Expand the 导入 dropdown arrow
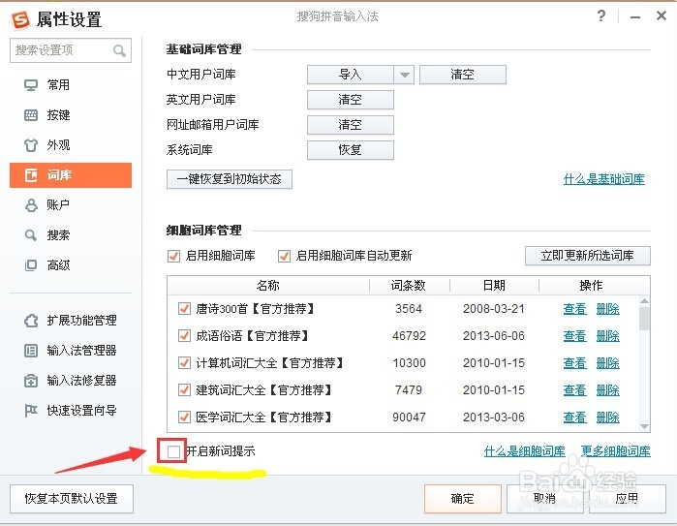 [x=404, y=75]
